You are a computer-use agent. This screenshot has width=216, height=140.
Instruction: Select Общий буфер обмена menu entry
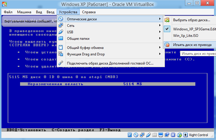tap(111, 47)
